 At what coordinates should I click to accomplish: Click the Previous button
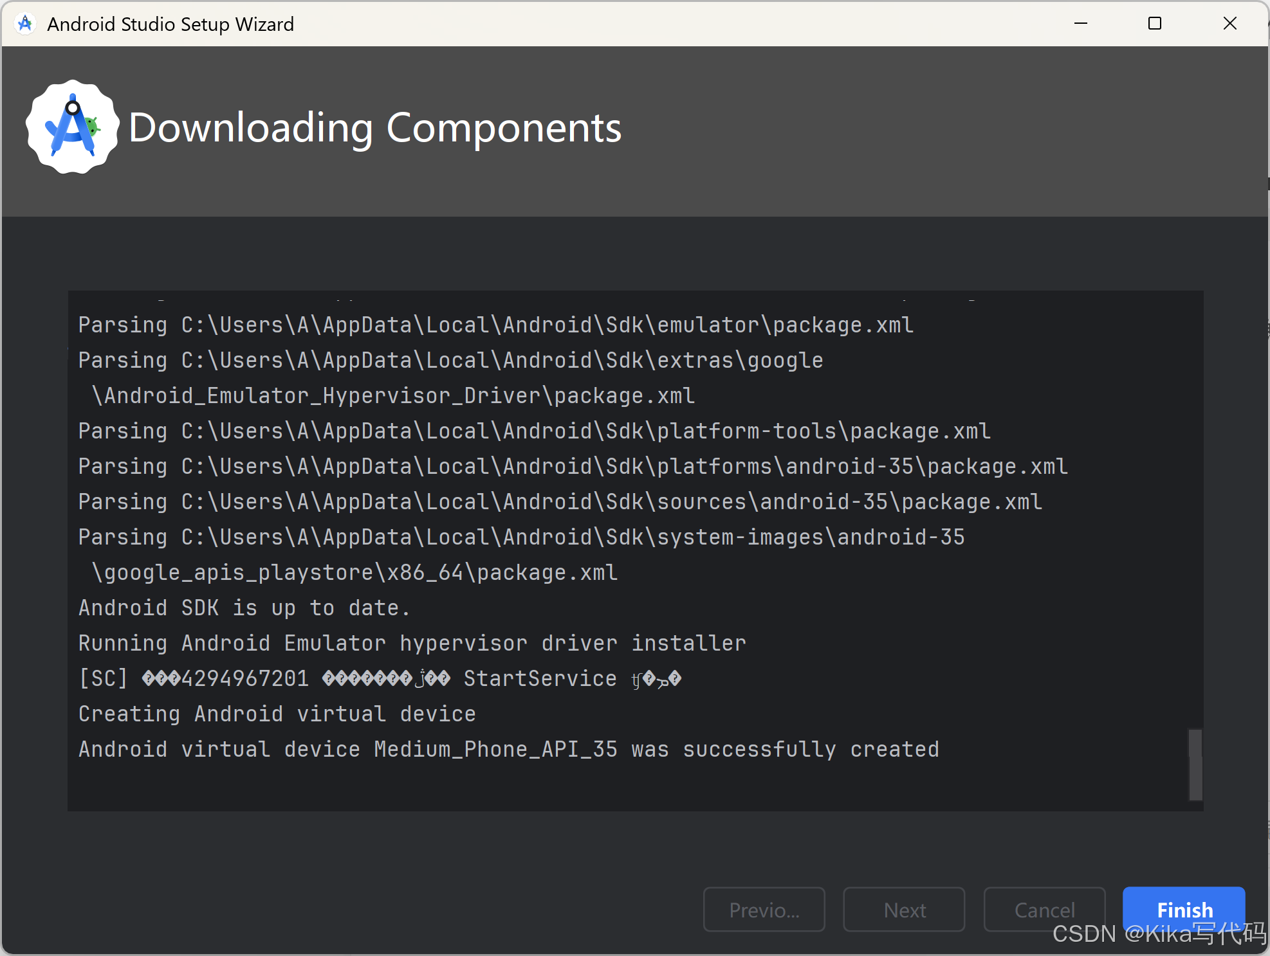tap(764, 909)
